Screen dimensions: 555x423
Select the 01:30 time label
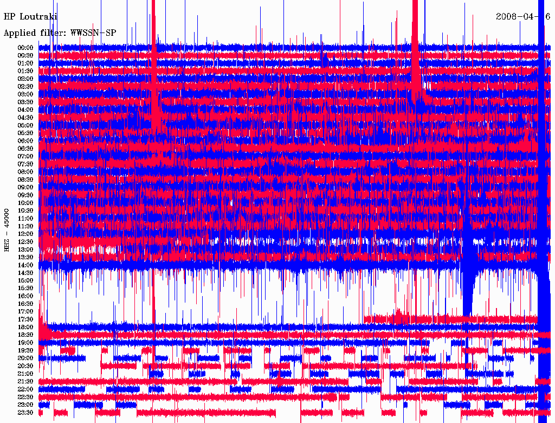25,71
